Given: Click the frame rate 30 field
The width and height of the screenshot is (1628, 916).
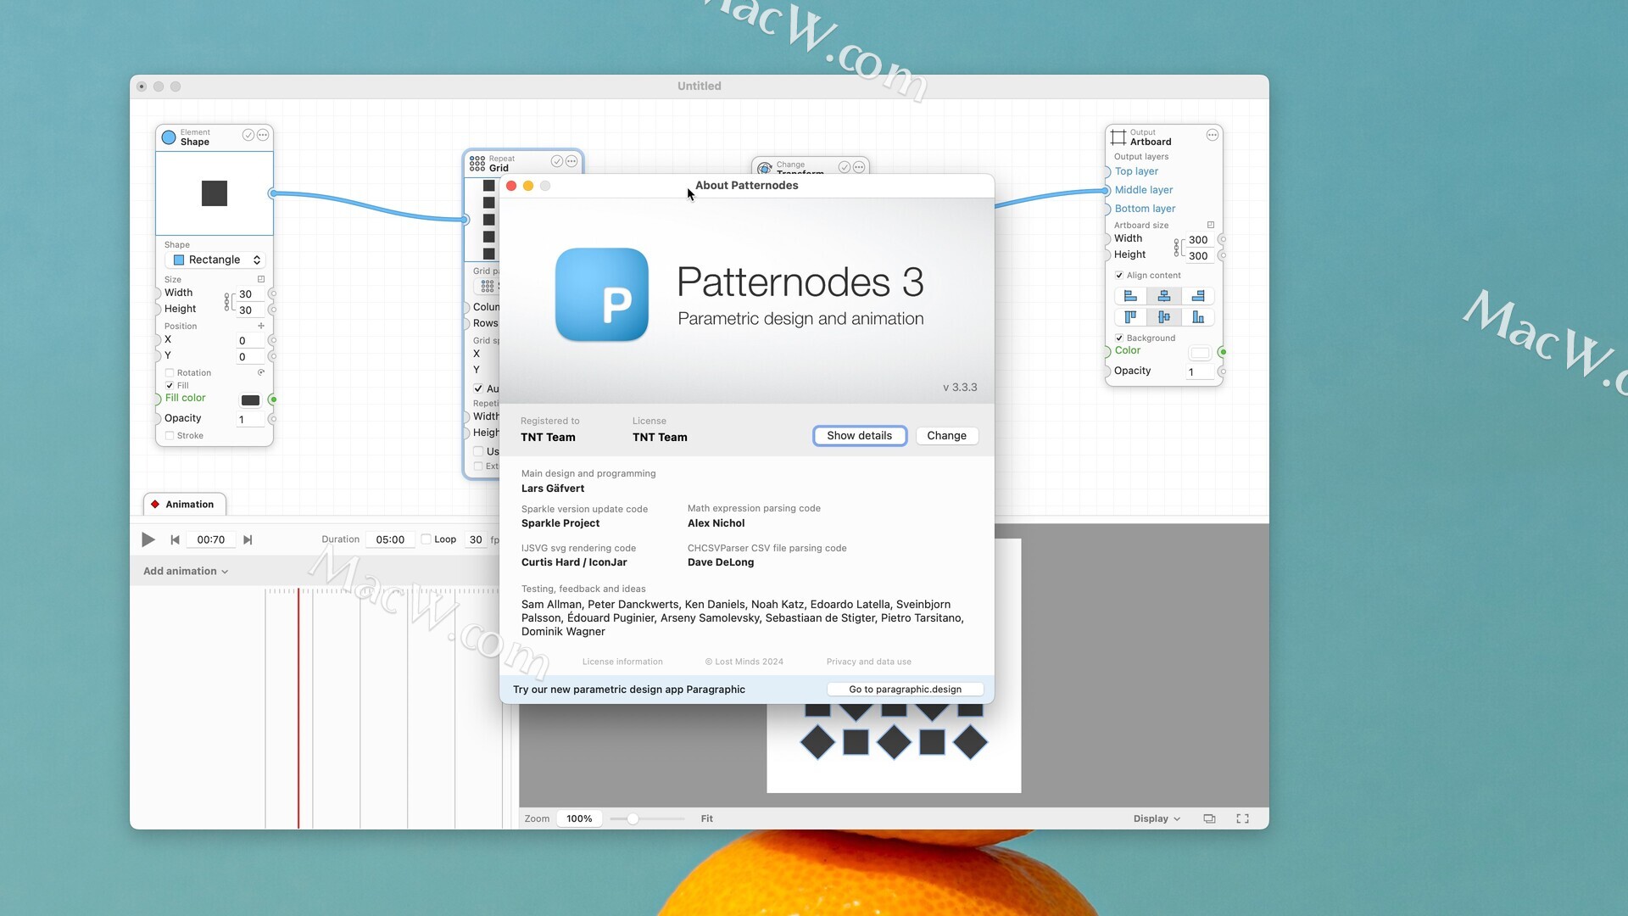Looking at the screenshot, I should point(476,539).
